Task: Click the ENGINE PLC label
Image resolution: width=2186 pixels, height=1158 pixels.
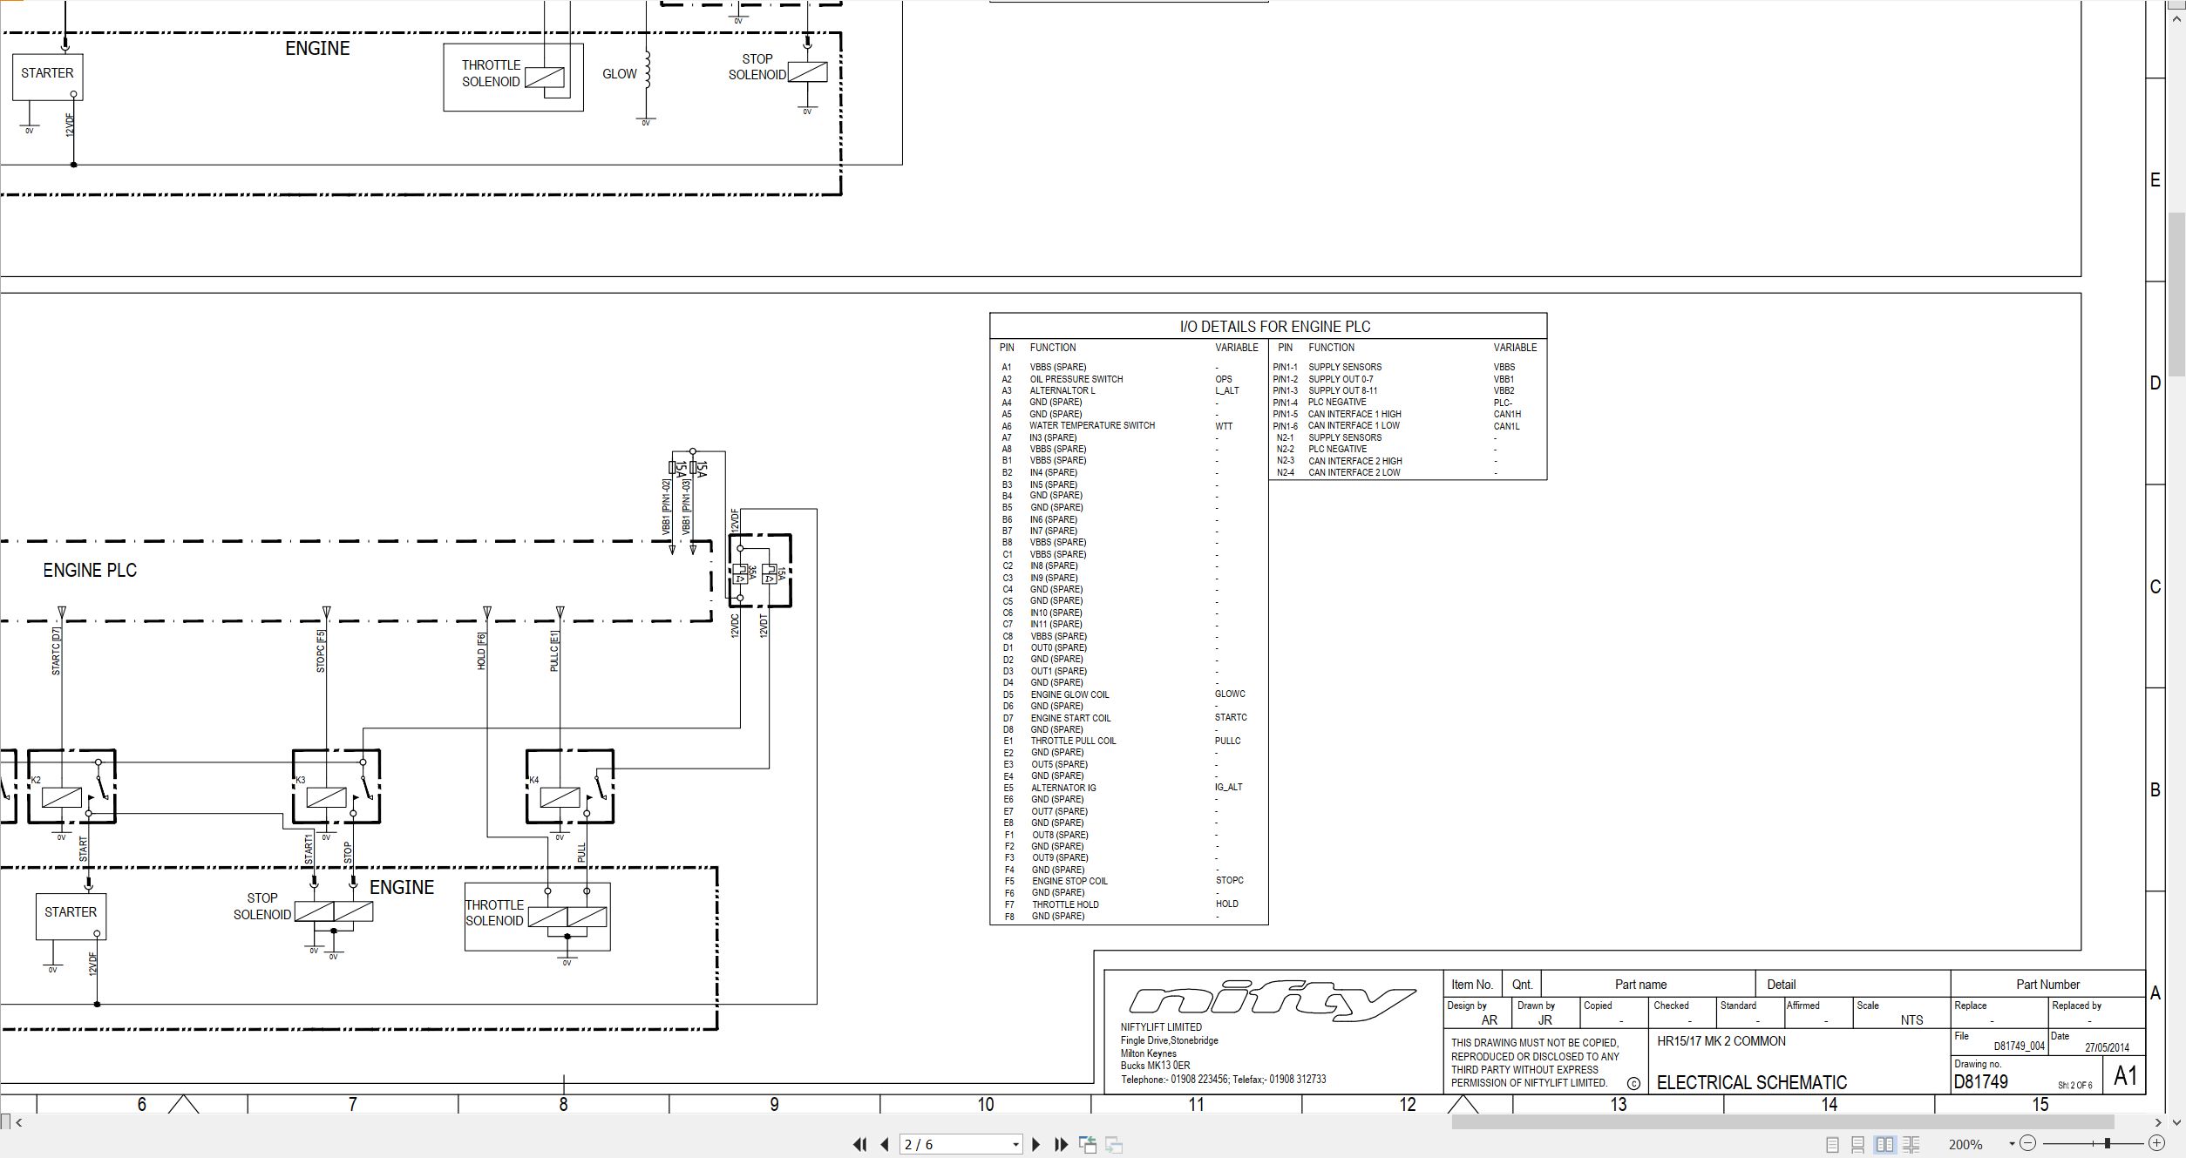Action: [90, 570]
